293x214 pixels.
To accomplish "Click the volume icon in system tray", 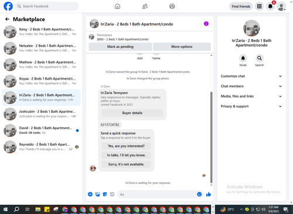I will click(263, 209).
